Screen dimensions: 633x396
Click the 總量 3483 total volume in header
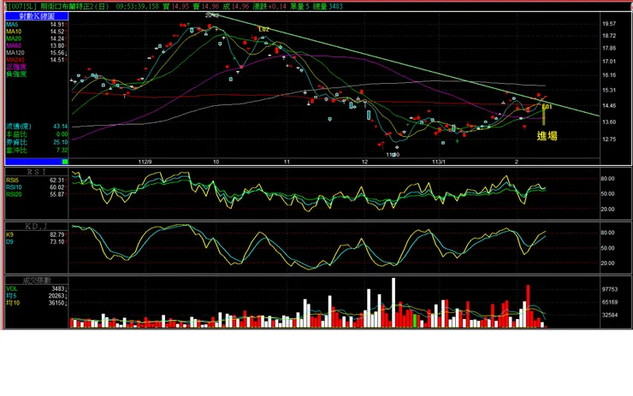pyautogui.click(x=328, y=7)
